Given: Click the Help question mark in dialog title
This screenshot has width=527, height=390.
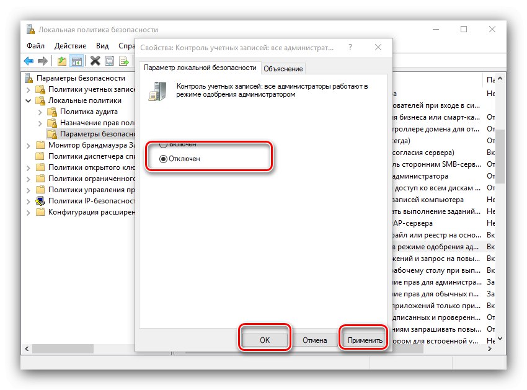Looking at the screenshot, I should pyautogui.click(x=350, y=47).
